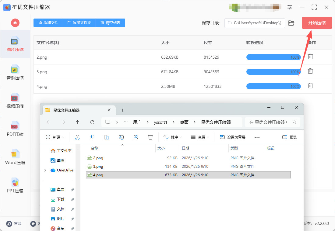Click 桌面 in the breadcrumb path

(184, 122)
